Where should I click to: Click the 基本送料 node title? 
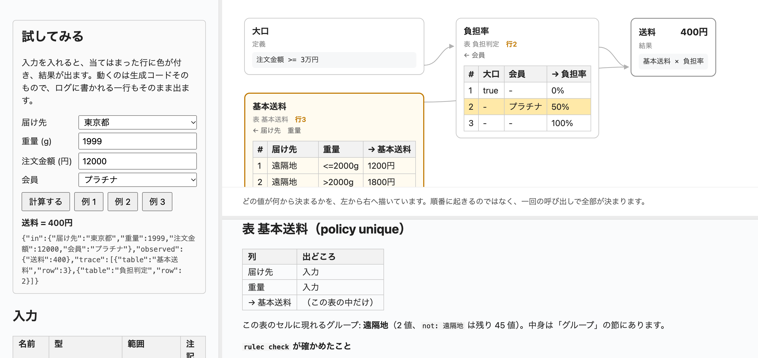tap(269, 106)
